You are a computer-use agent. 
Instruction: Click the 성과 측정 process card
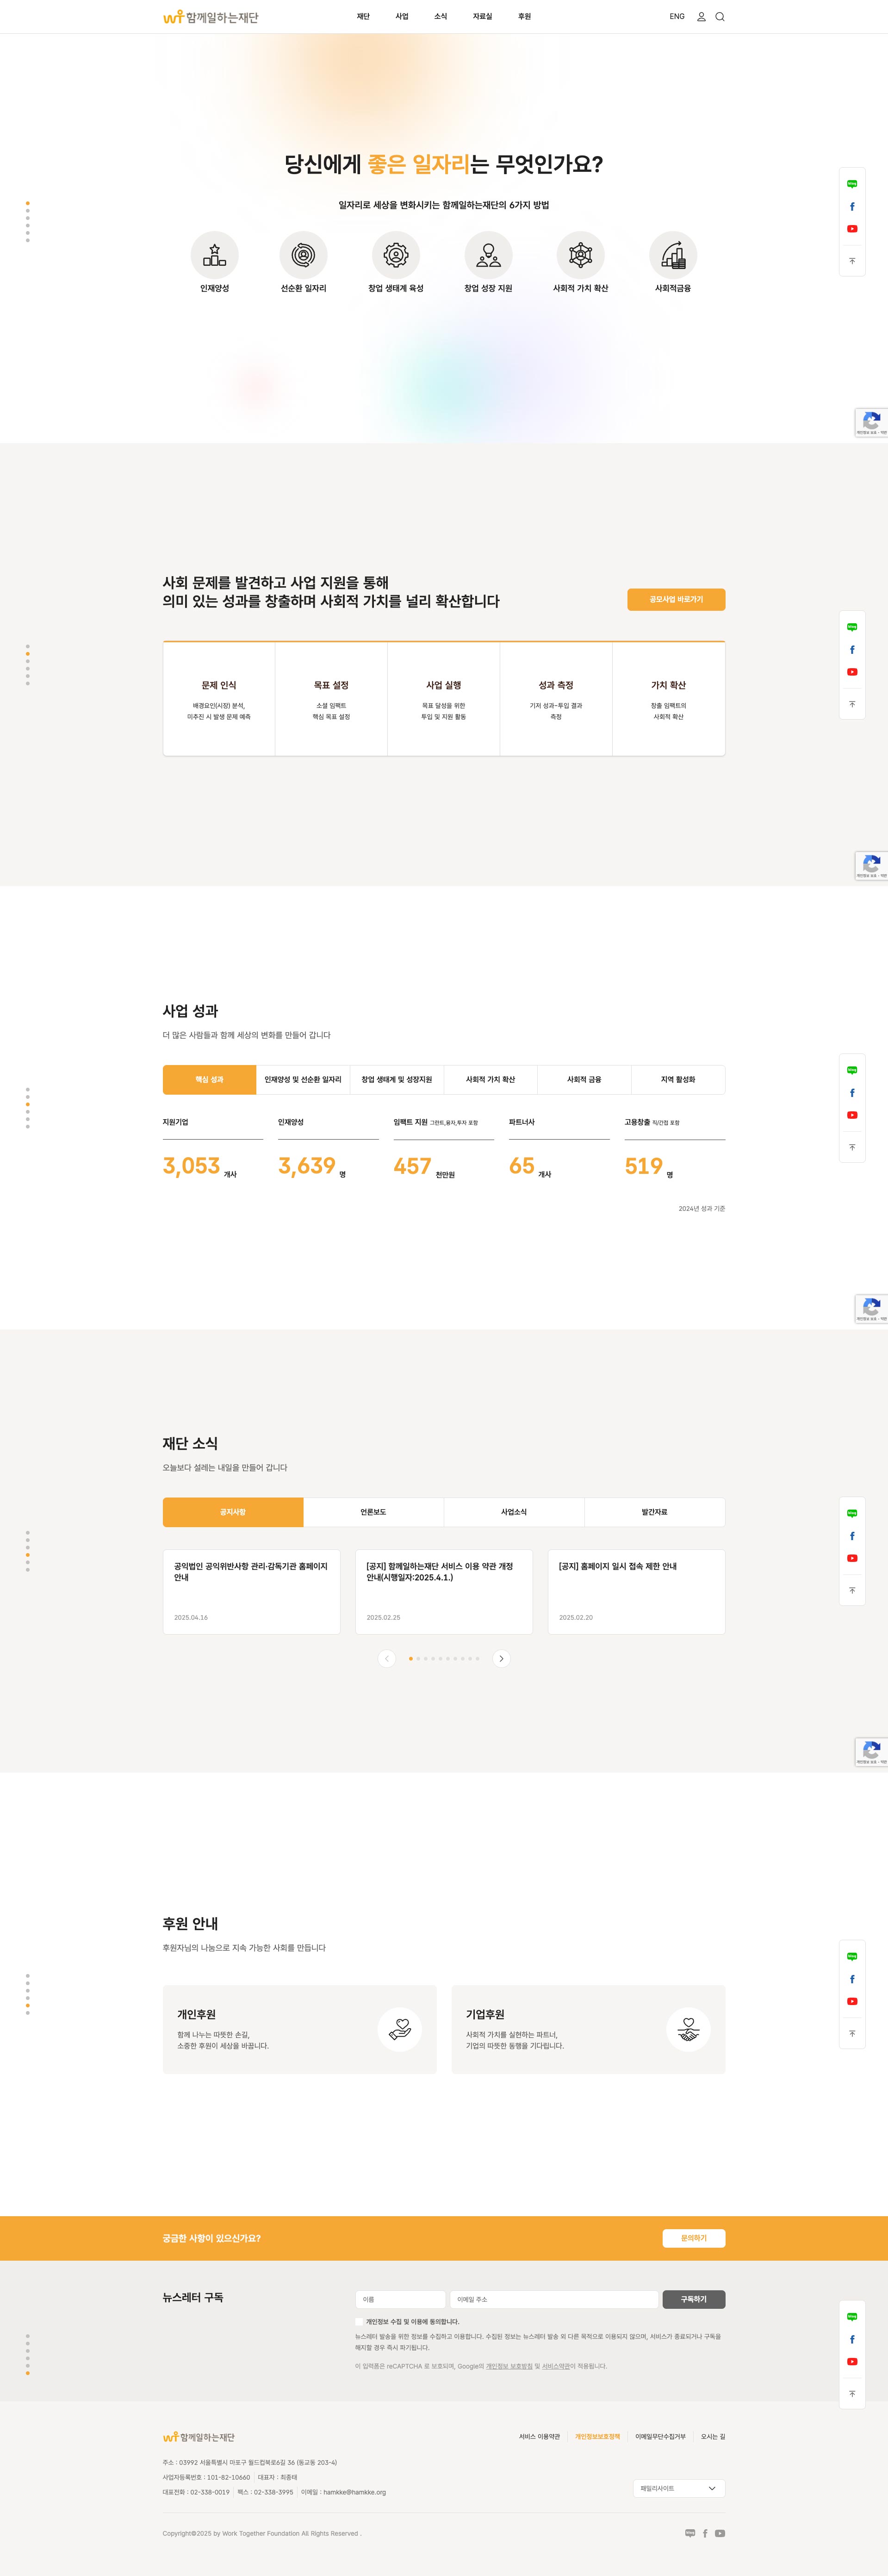click(x=556, y=699)
